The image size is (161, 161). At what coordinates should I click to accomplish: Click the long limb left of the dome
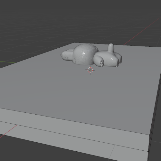tap(67, 55)
